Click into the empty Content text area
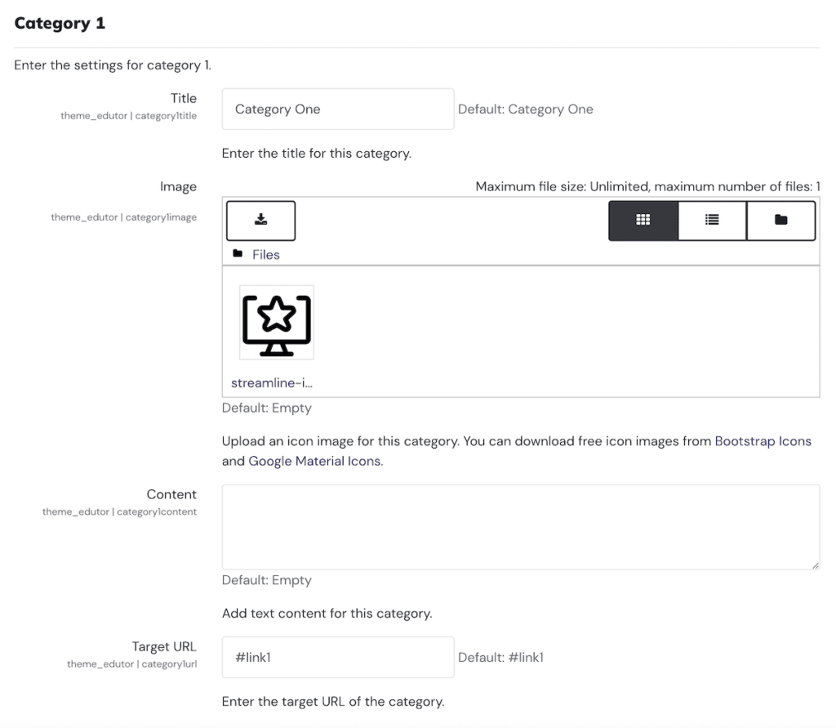Viewport: 836px width, 728px height. click(520, 526)
